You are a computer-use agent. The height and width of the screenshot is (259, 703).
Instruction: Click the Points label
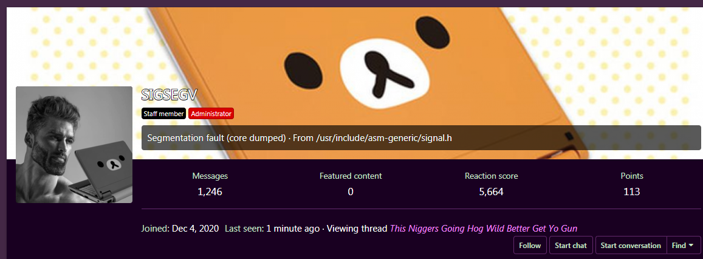(632, 176)
